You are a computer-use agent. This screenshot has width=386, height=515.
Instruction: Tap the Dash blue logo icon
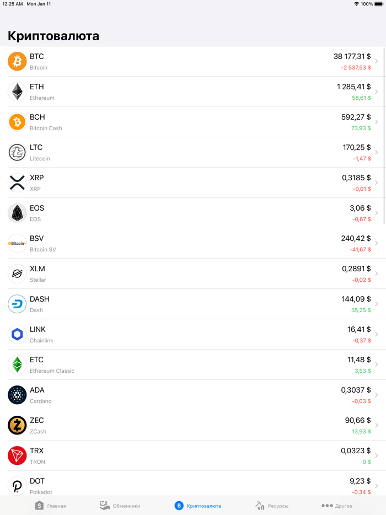click(17, 304)
